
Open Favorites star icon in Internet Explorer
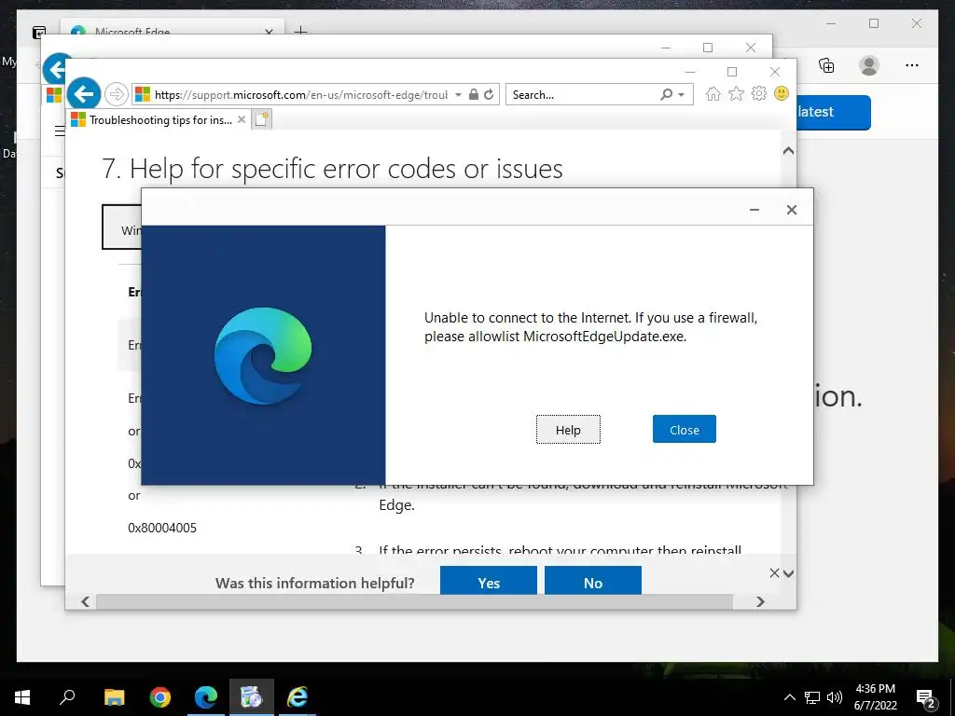pyautogui.click(x=736, y=94)
